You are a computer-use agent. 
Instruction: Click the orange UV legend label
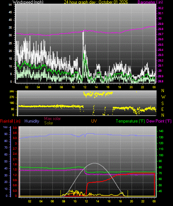click(x=94, y=121)
